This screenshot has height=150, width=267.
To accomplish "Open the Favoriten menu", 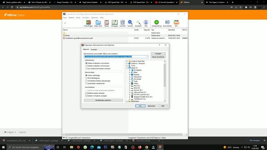I will [x=86, y=17].
